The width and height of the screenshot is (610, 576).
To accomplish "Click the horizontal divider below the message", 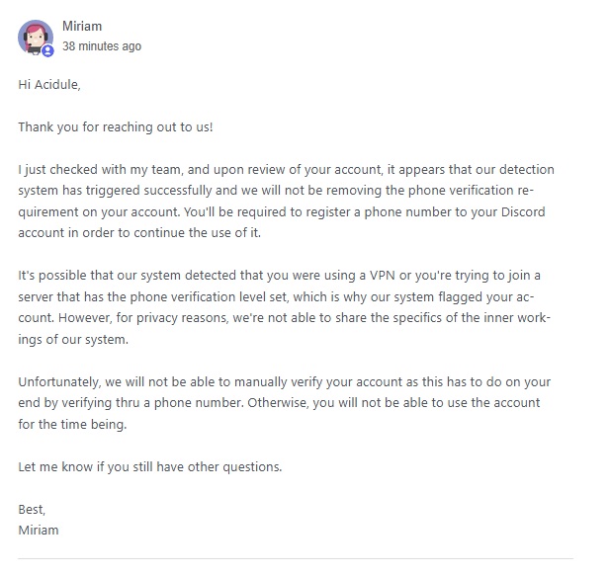I will 296,559.
